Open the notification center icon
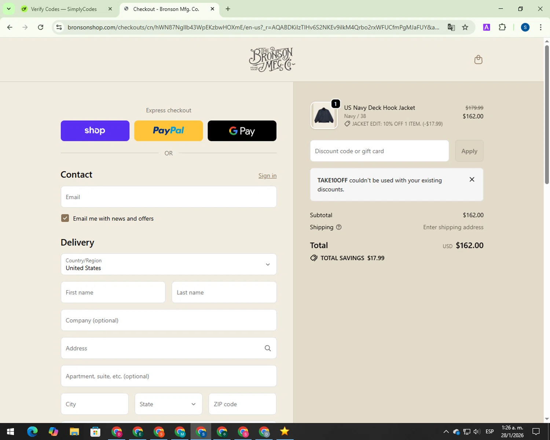The image size is (550, 440). (536, 432)
